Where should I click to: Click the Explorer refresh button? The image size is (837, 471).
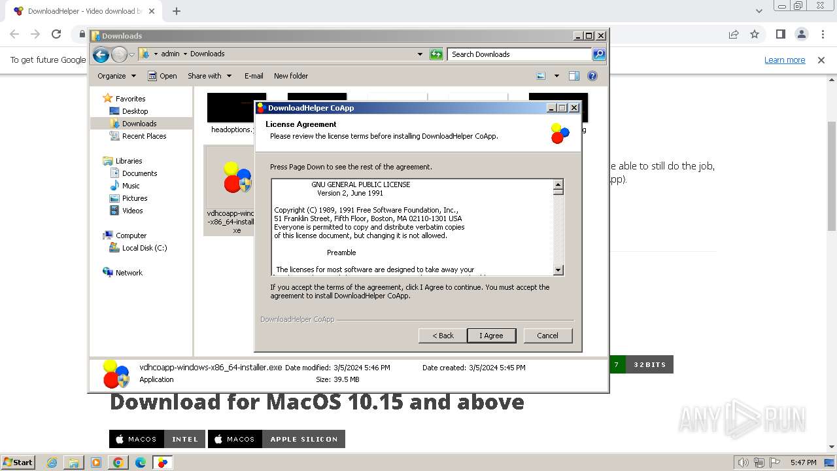(x=436, y=54)
